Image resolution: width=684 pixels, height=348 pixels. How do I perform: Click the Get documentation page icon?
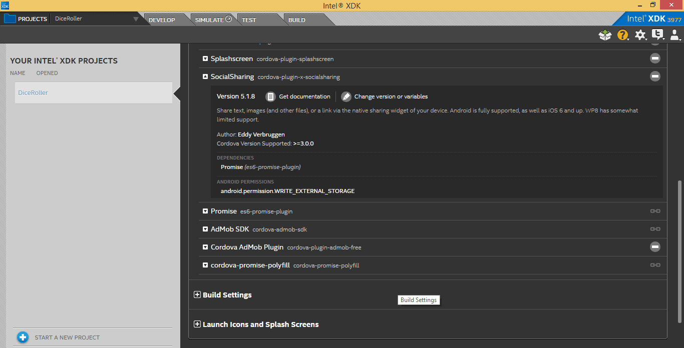tap(270, 96)
